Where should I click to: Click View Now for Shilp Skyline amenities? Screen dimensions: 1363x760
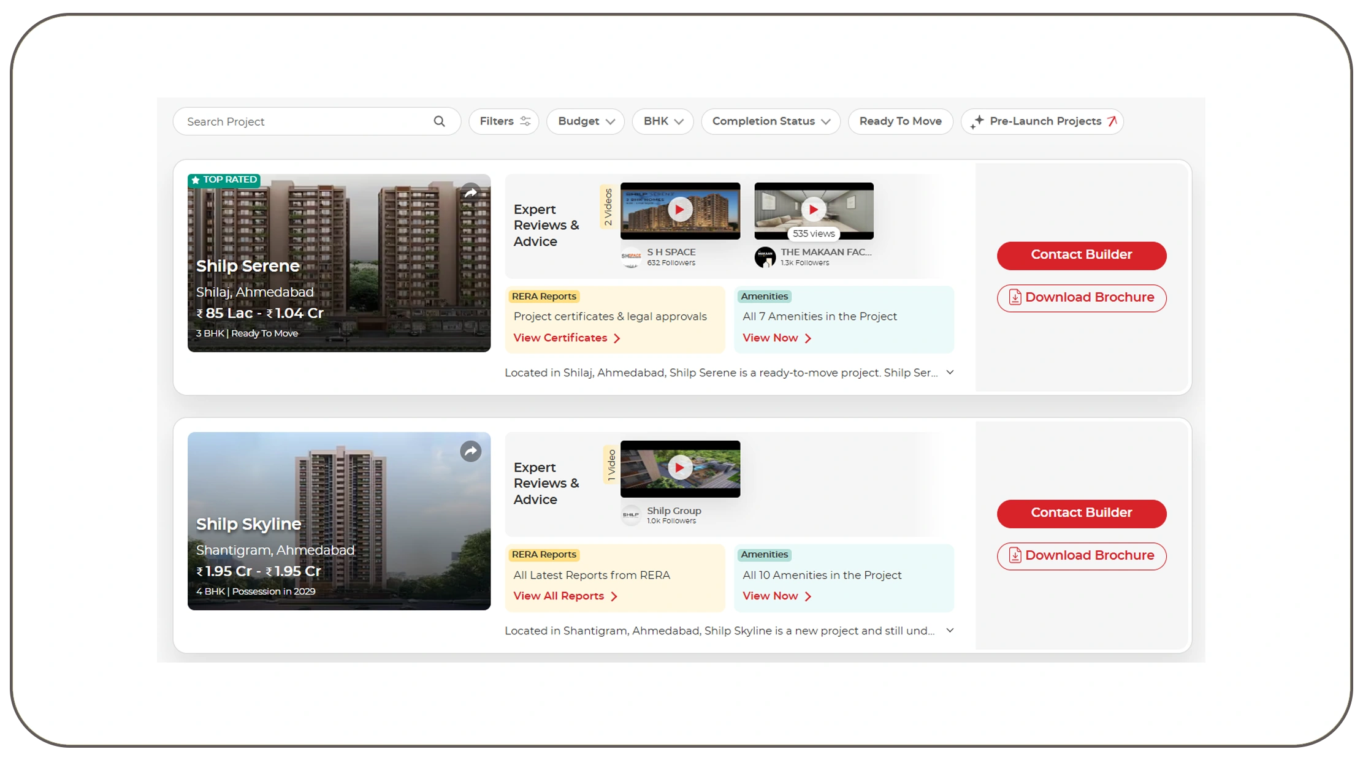coord(777,596)
